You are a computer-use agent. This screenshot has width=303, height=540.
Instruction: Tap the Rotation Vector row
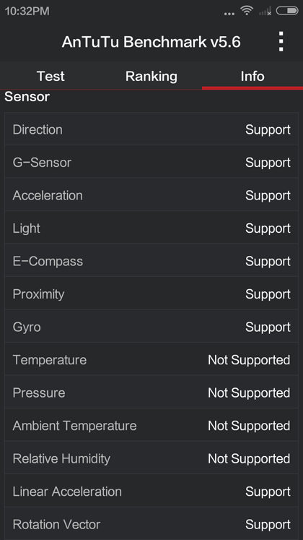[x=151, y=524]
